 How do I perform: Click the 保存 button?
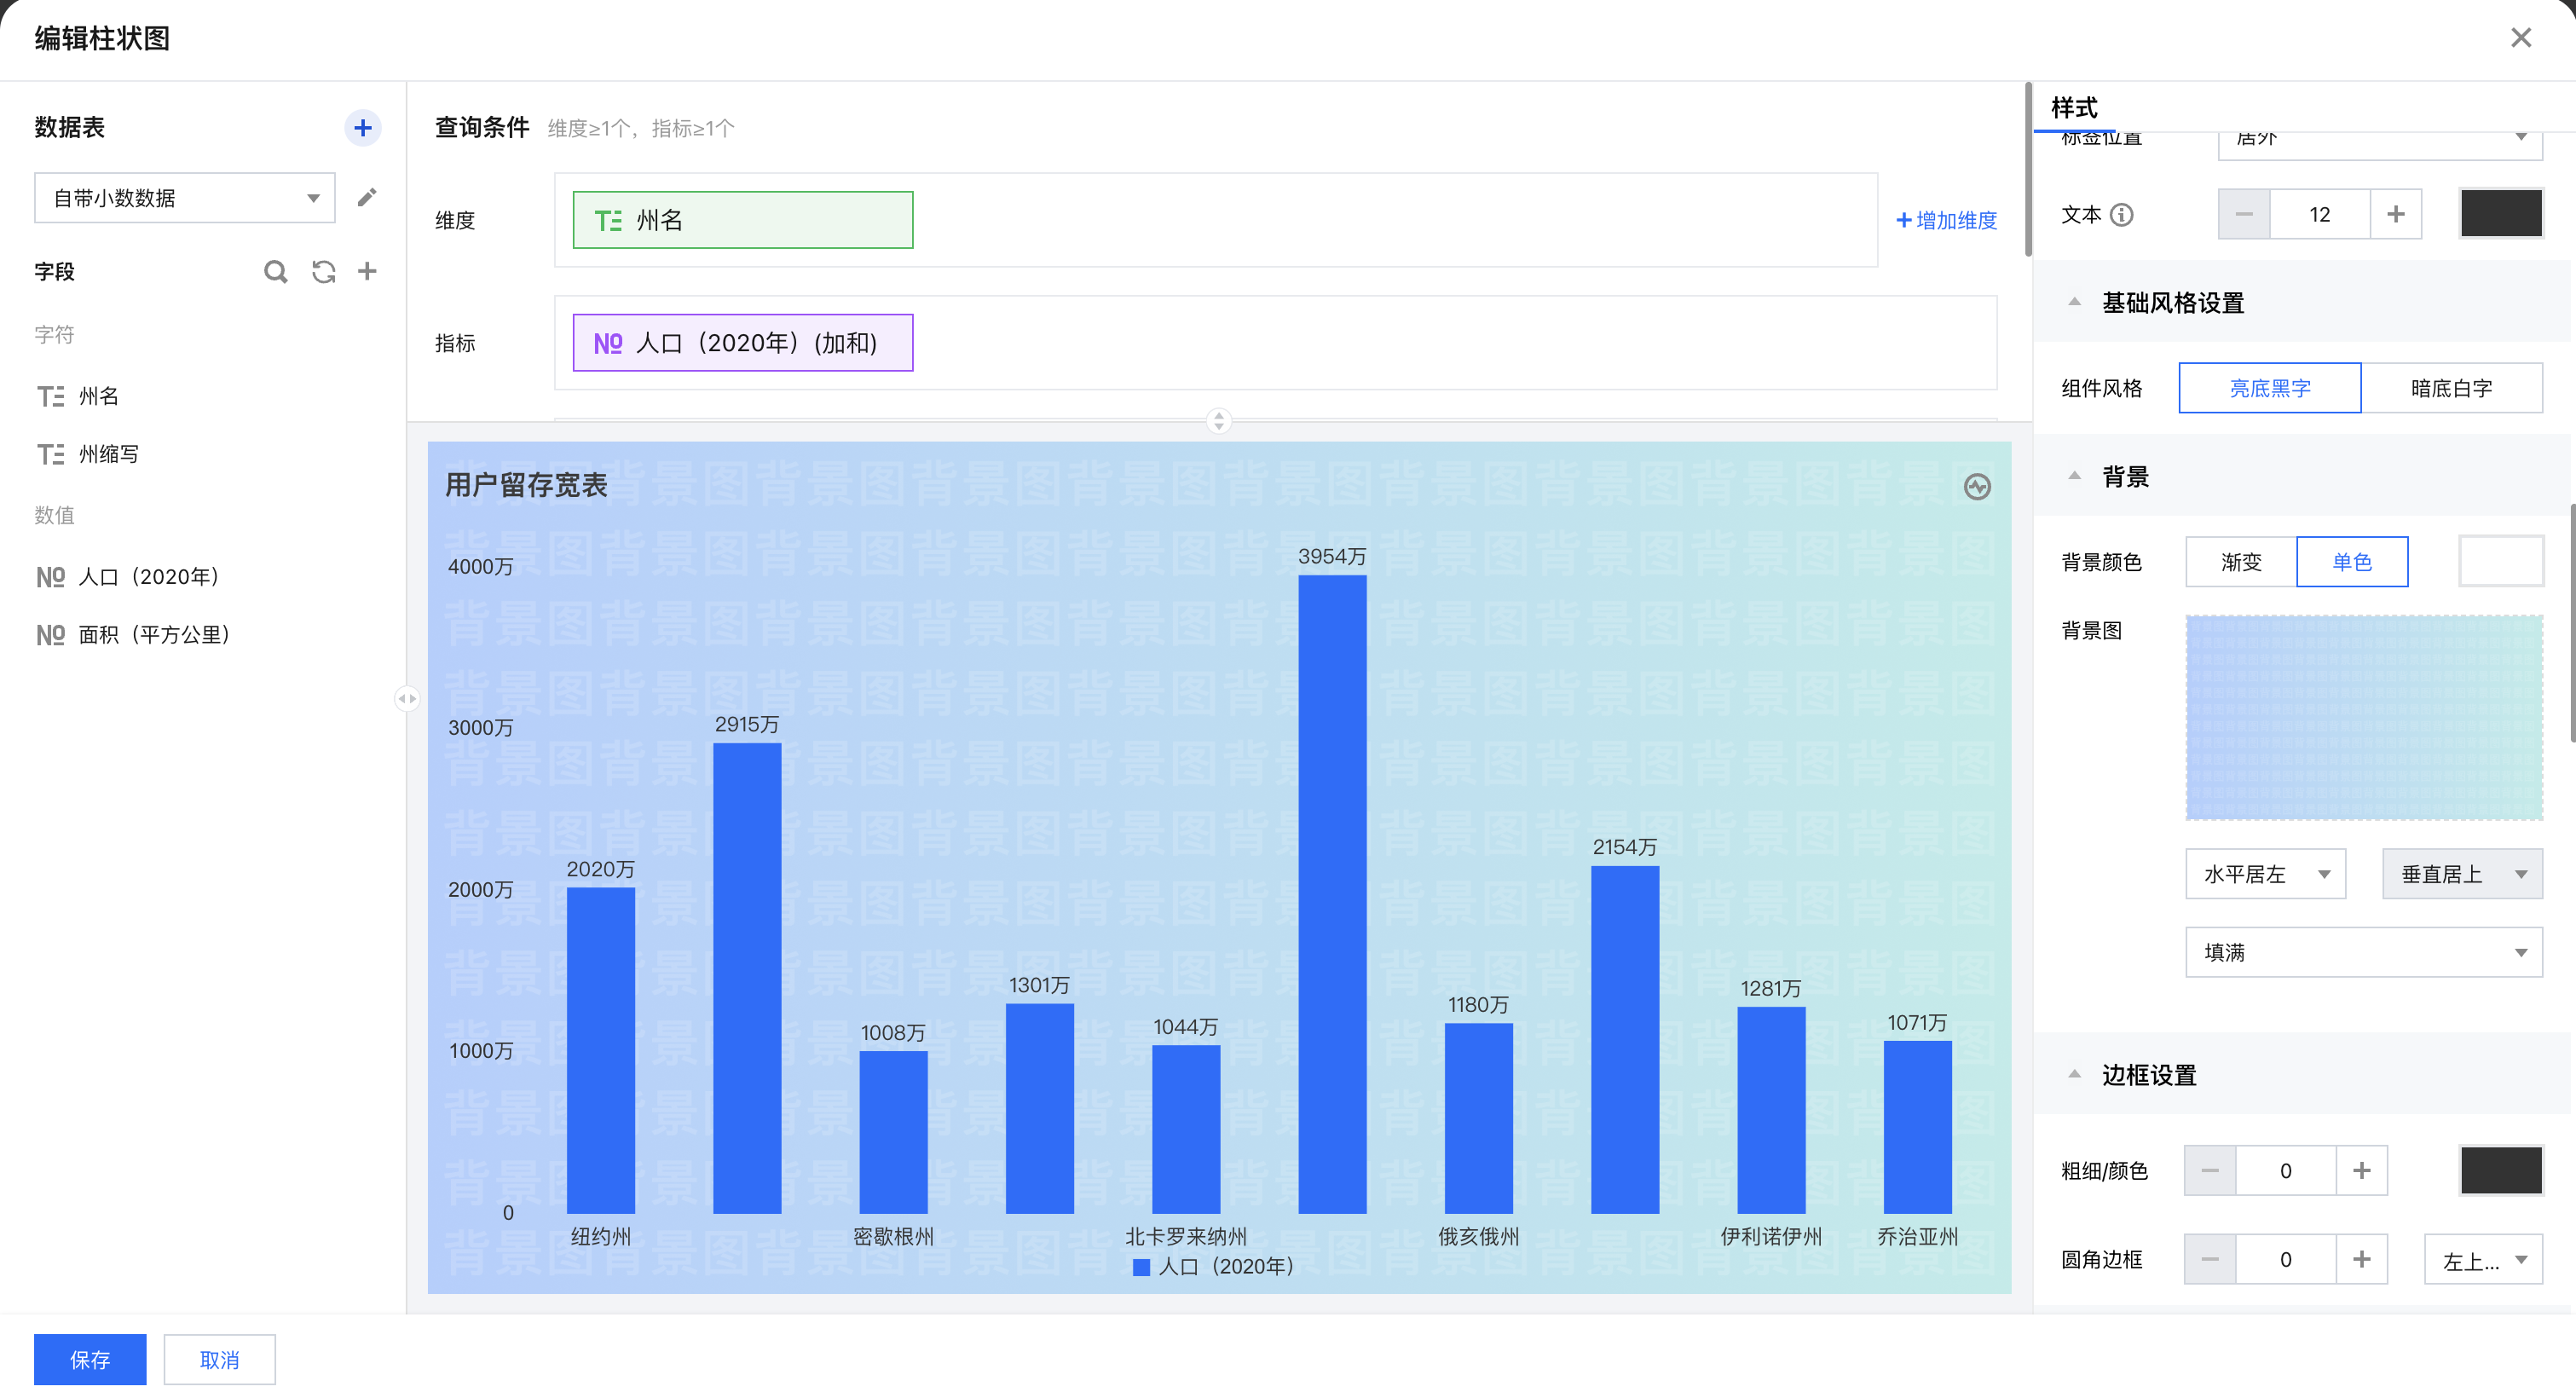(x=90, y=1359)
